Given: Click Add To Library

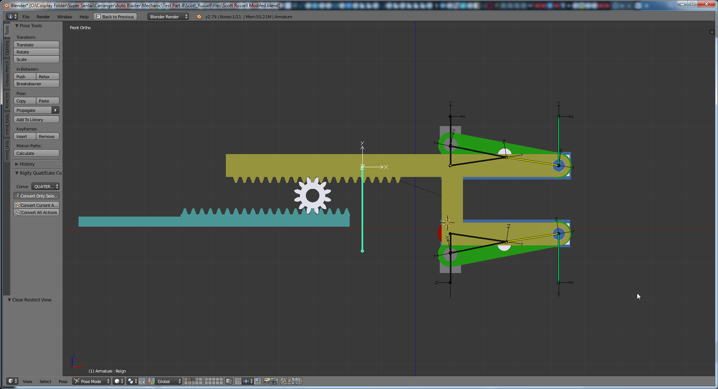Looking at the screenshot, I should coord(36,119).
